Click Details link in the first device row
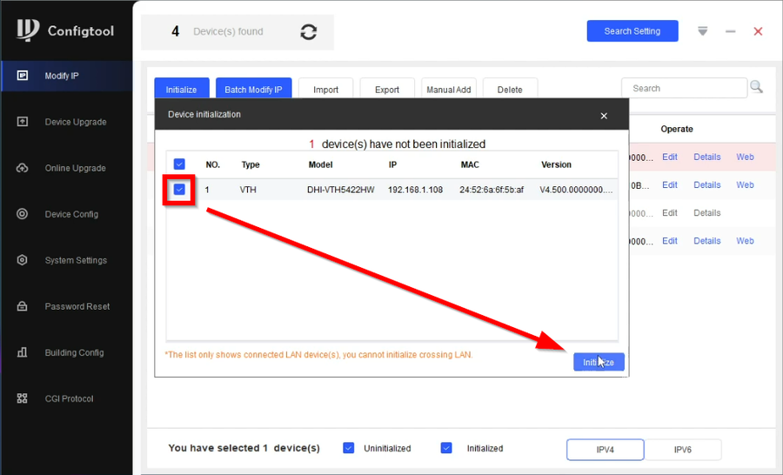783x475 pixels. coord(707,157)
